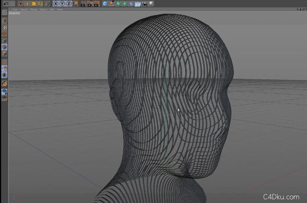Viewport: 307px width, 203px height.
Task: Switch to Model mode cube icon
Action: (x=4, y=20)
